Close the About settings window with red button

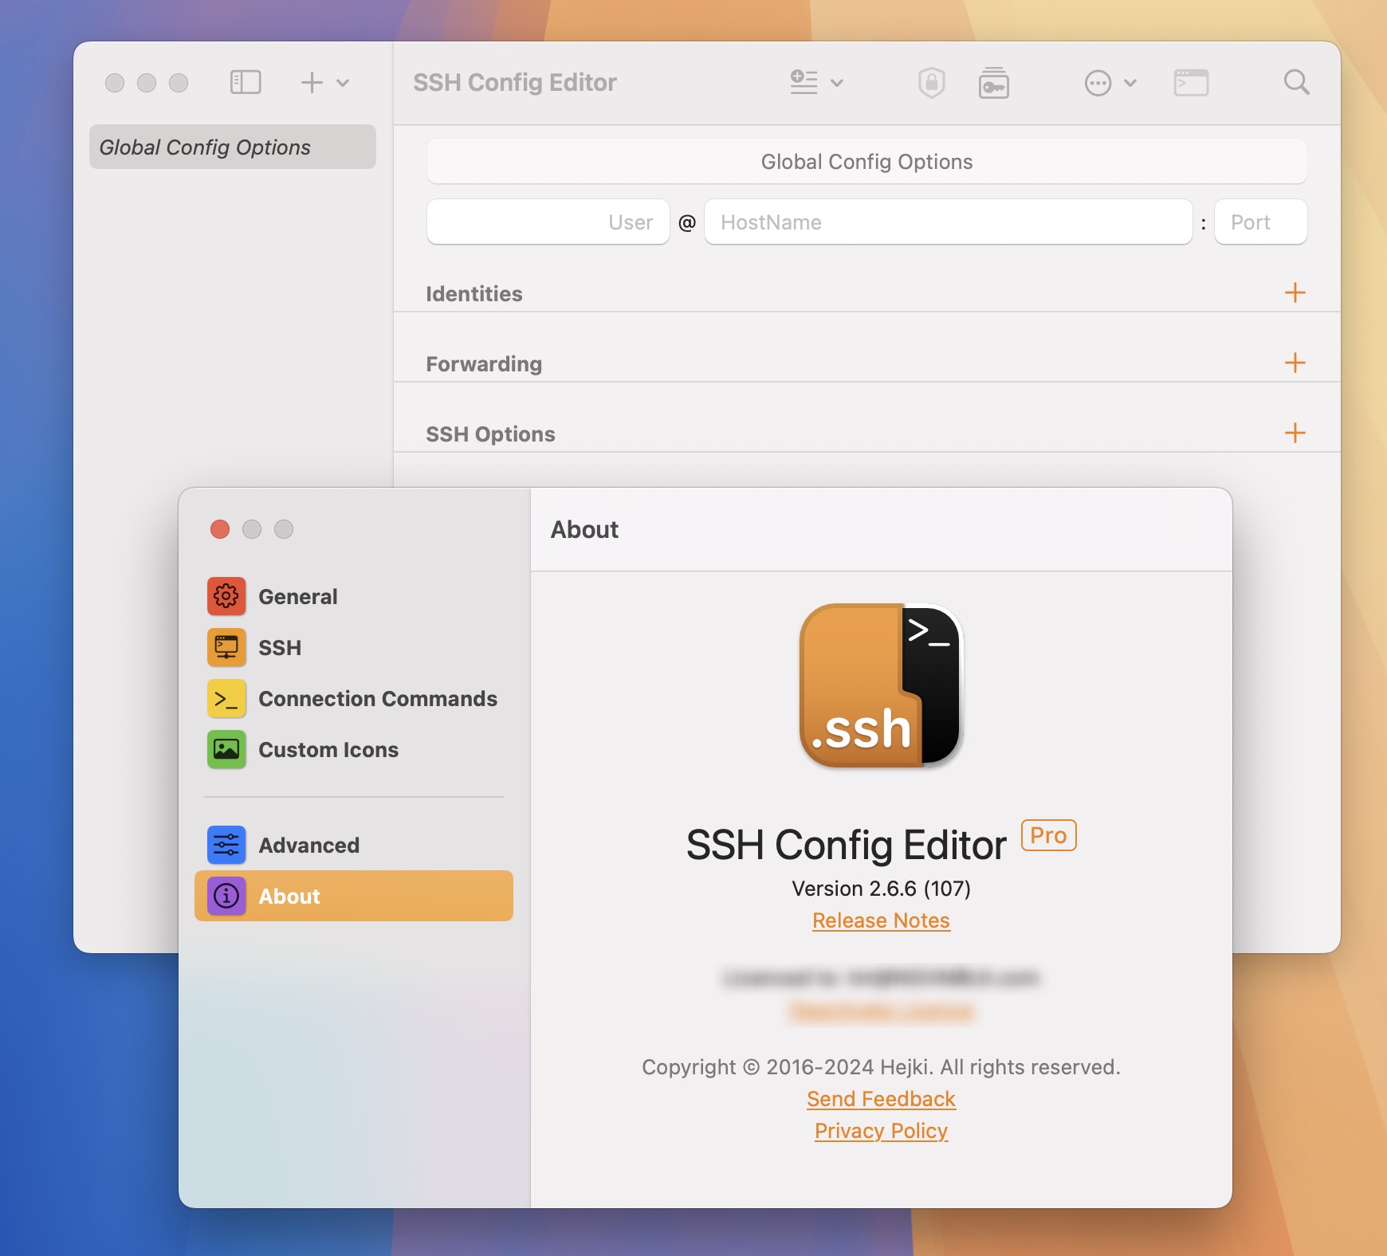220,529
